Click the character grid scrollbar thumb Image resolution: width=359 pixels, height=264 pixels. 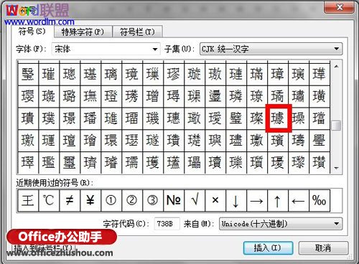336,126
